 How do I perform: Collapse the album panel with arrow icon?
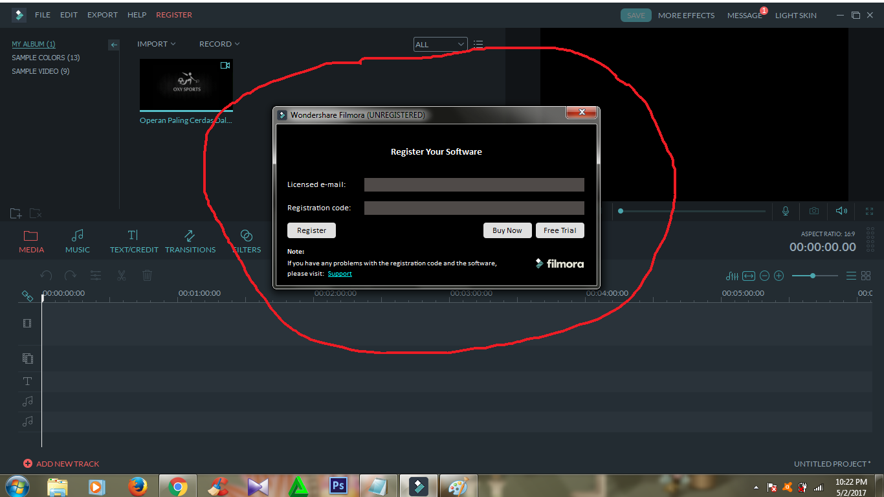(x=114, y=45)
